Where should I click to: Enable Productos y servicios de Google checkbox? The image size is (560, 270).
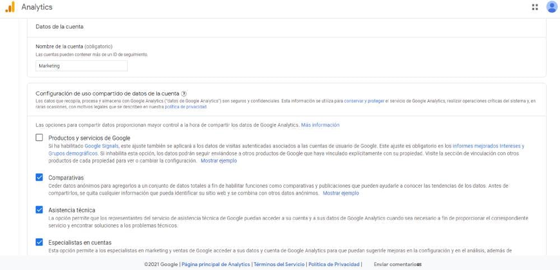39,138
